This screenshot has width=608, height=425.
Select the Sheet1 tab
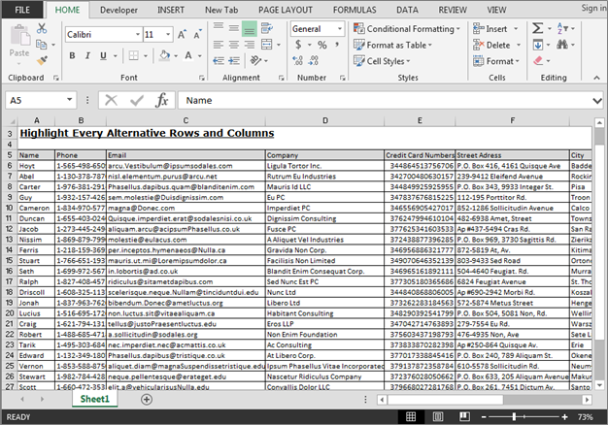click(94, 399)
